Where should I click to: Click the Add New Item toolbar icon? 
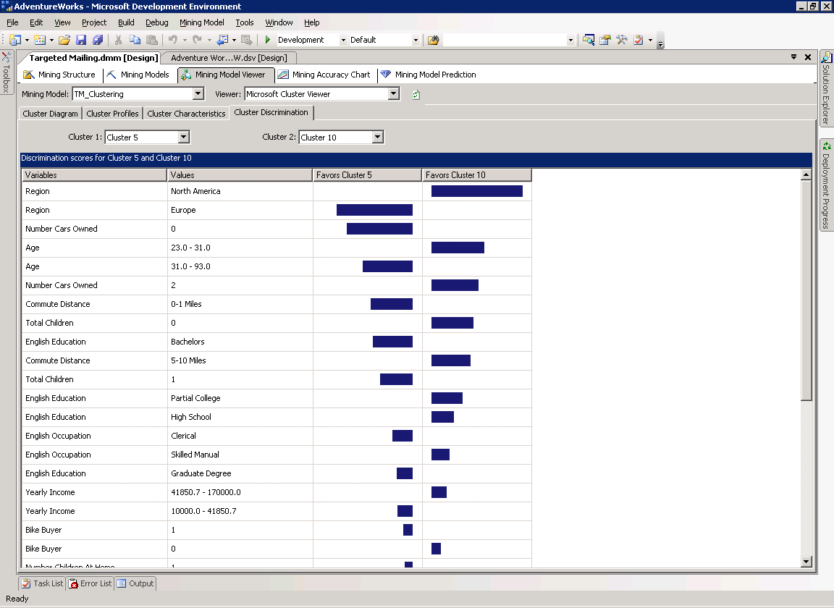pyautogui.click(x=40, y=40)
